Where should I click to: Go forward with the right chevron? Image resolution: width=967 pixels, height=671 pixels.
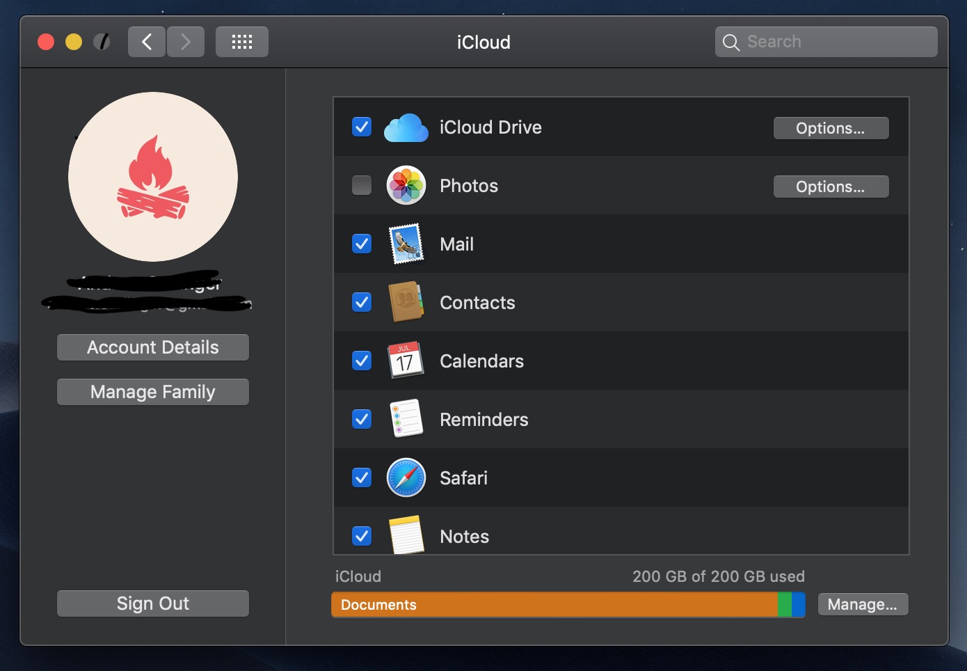(186, 42)
